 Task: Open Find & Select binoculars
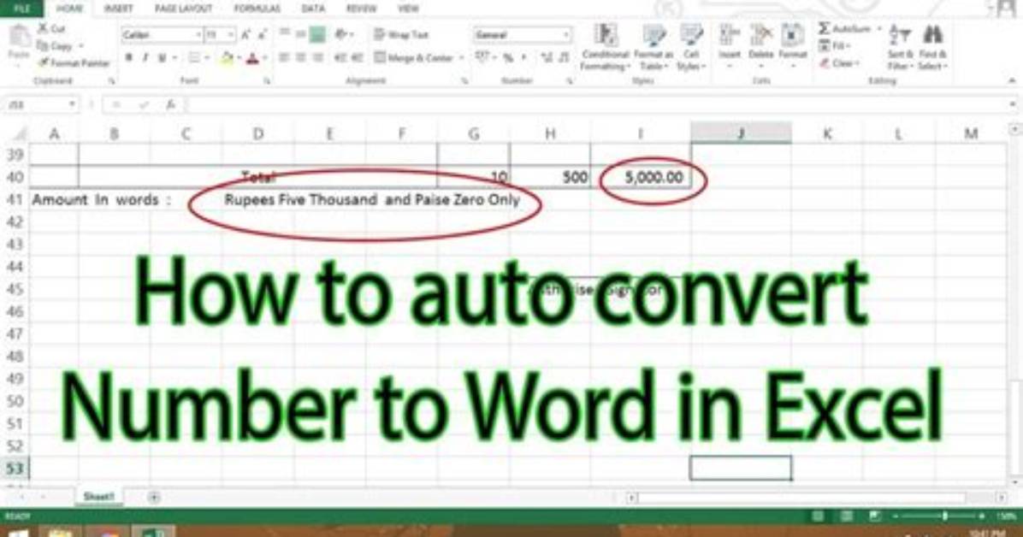pos(933,47)
